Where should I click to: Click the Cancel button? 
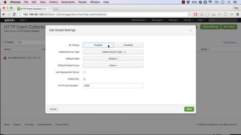[53, 109]
